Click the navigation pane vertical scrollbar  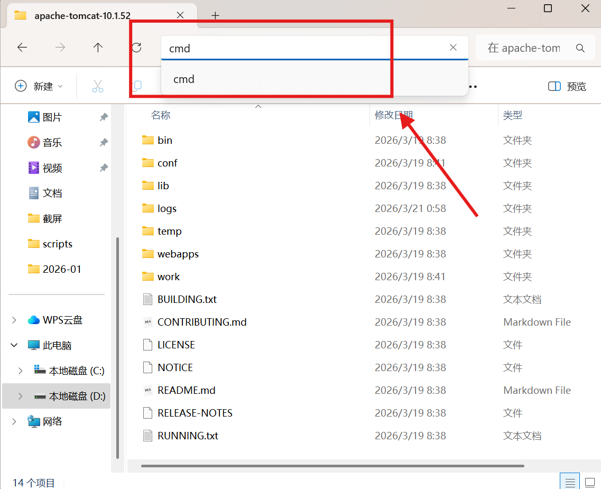pos(117,348)
